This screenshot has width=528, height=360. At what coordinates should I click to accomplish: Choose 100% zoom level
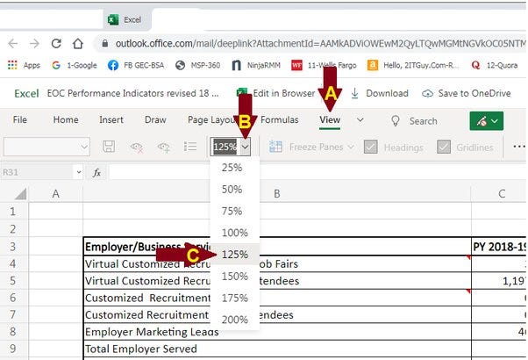click(235, 233)
